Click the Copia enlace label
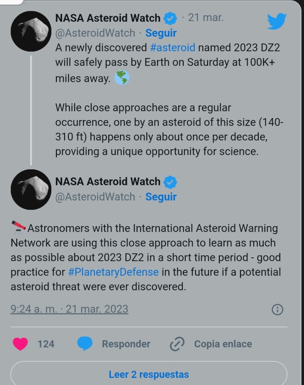304x385 pixels. [223, 344]
